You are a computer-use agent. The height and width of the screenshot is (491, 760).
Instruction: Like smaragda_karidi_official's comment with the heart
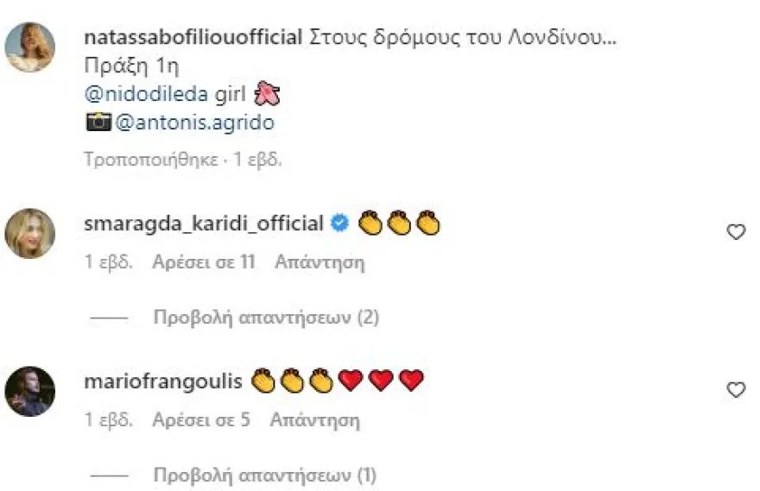(x=736, y=232)
